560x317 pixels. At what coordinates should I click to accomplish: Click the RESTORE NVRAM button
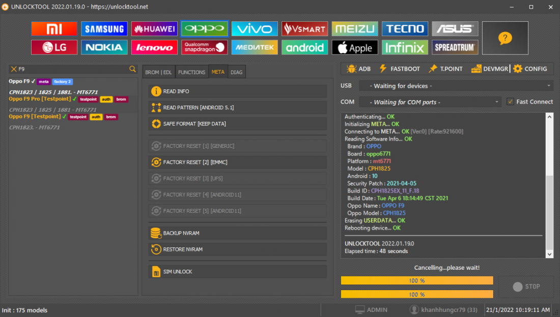(x=238, y=249)
